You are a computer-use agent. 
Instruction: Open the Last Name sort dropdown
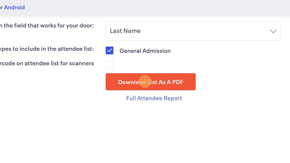[193, 31]
